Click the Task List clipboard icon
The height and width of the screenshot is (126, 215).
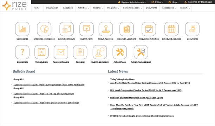(80, 52)
